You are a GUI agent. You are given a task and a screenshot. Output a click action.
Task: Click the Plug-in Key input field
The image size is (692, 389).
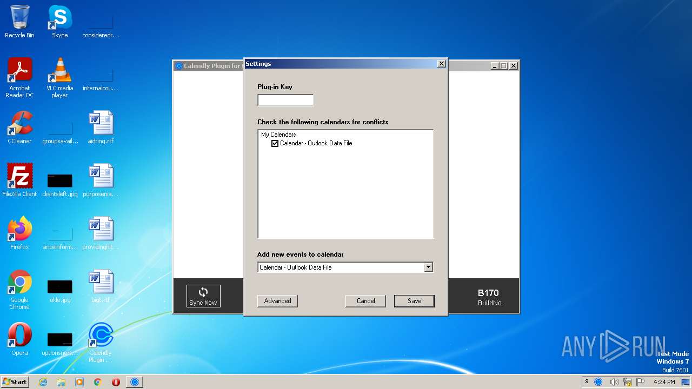pos(285,100)
